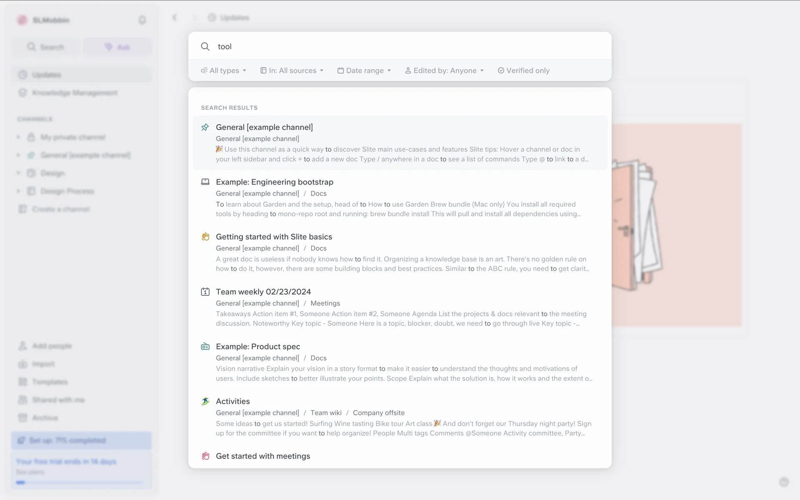Open Edited by: Anyone dropdown
Screen dimensions: 800x500
444,70
